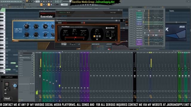Adjust the PanMan Smoothing knob
The width and height of the screenshot is (191, 107).
point(83,33)
